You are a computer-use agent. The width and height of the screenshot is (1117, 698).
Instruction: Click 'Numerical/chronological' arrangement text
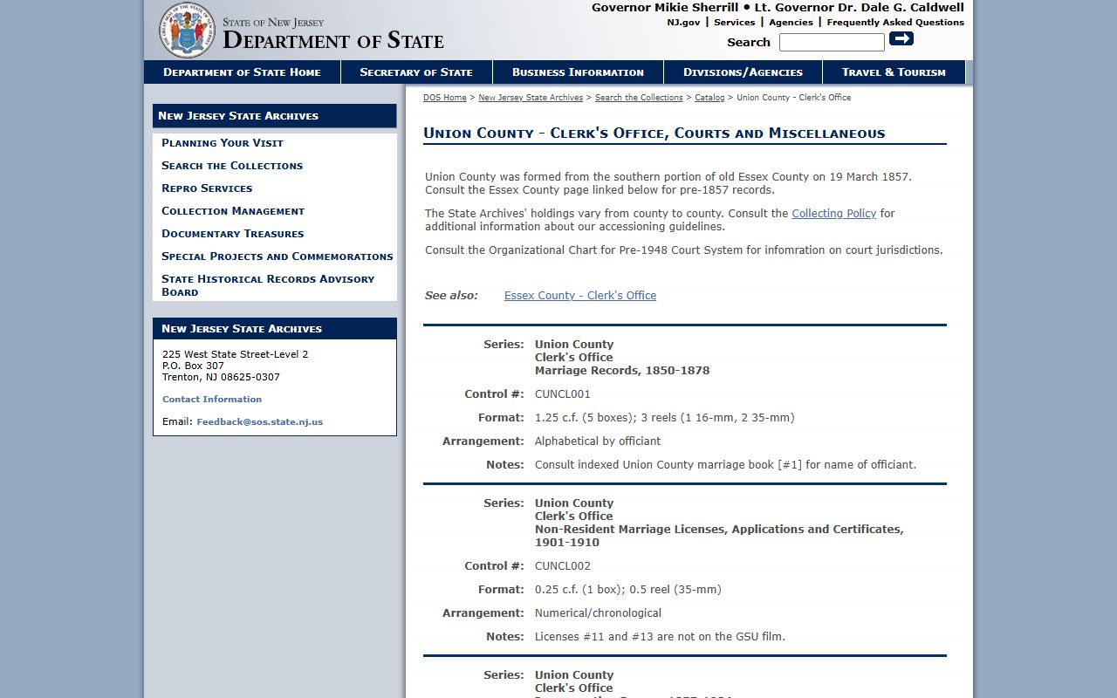(598, 613)
